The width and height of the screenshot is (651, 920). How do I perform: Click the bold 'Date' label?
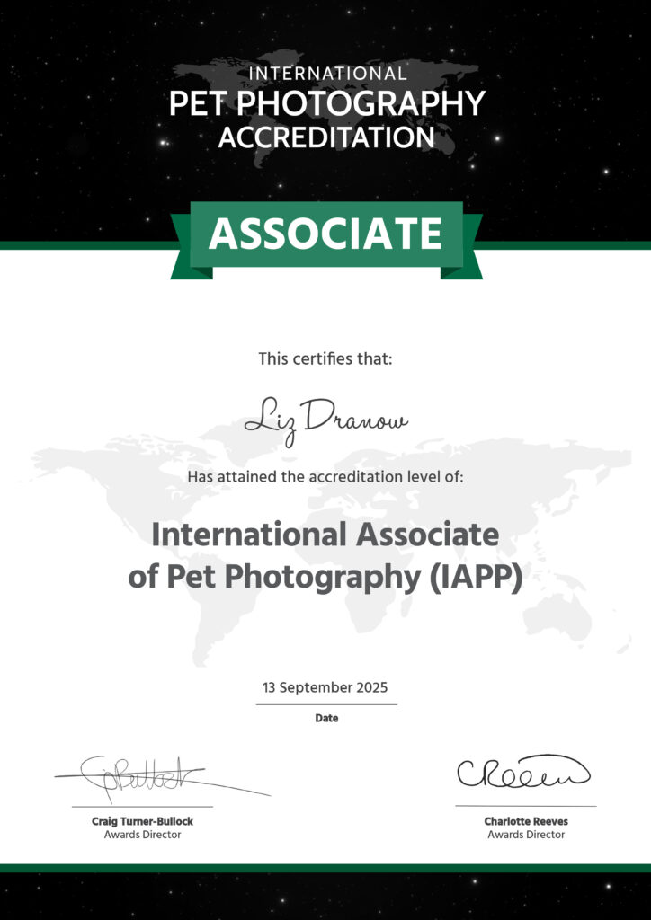click(x=326, y=719)
